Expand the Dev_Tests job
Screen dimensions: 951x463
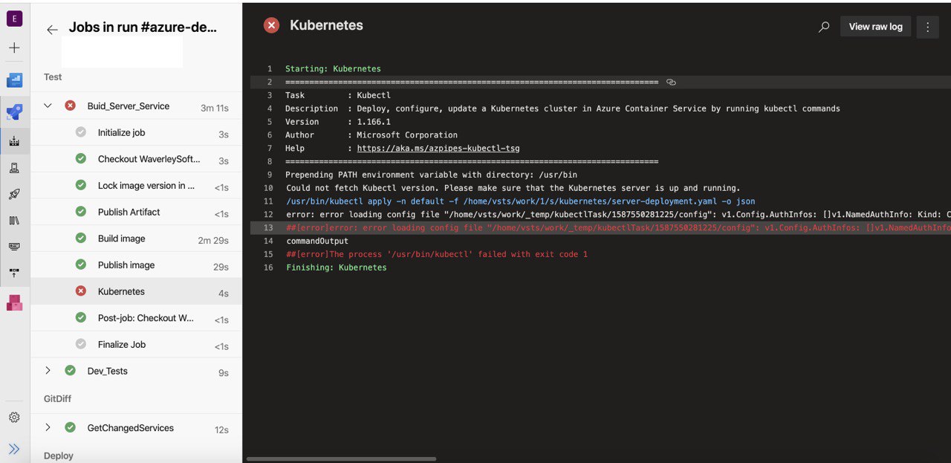click(x=48, y=371)
